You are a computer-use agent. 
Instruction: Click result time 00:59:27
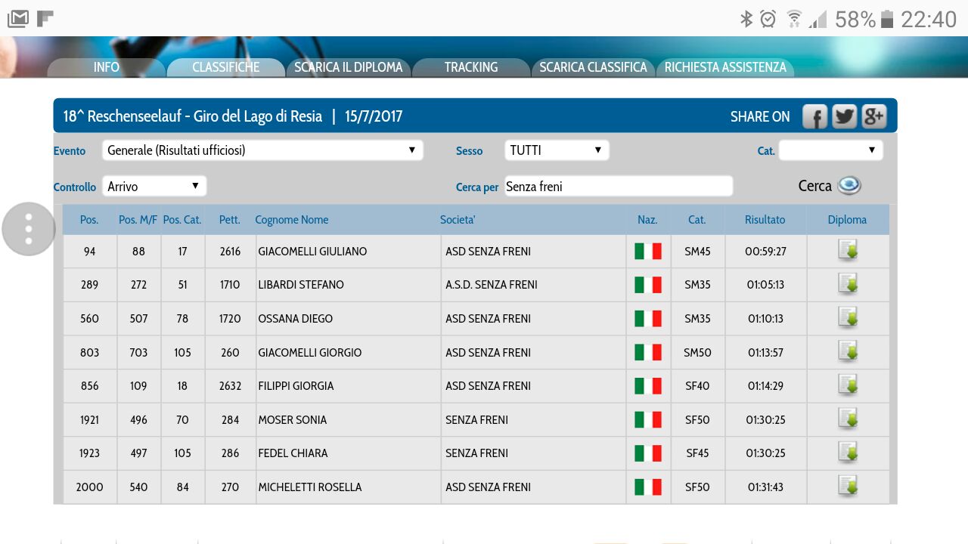click(765, 252)
